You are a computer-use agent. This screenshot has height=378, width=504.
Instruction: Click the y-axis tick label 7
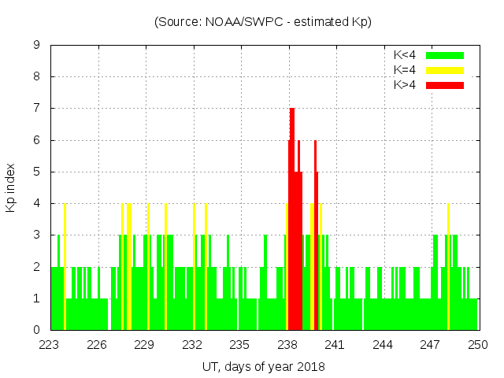point(37,109)
